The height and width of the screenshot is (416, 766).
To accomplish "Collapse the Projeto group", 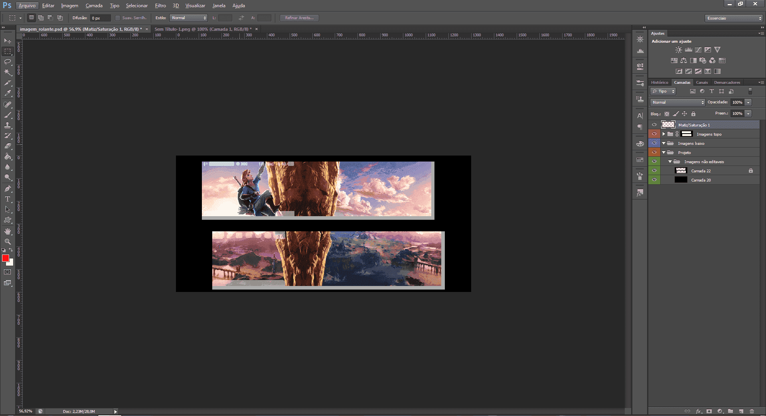I will coord(664,152).
